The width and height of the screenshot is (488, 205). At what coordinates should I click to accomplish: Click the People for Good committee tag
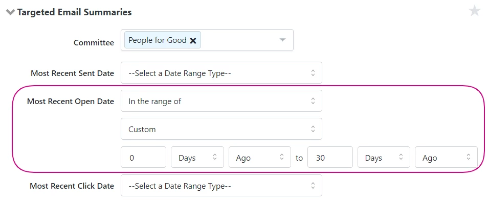[x=157, y=40]
